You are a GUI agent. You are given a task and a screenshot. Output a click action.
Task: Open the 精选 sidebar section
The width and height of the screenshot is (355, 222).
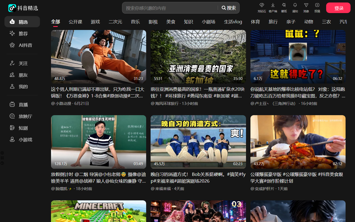[22, 22]
